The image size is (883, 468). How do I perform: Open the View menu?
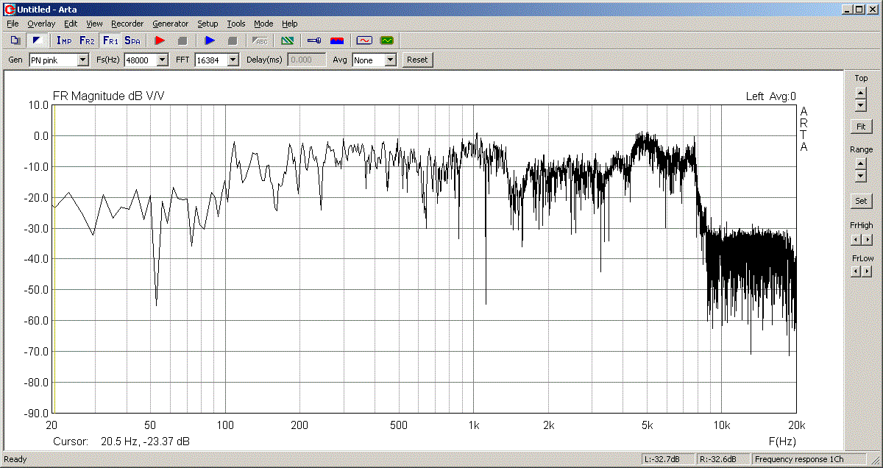tap(94, 24)
